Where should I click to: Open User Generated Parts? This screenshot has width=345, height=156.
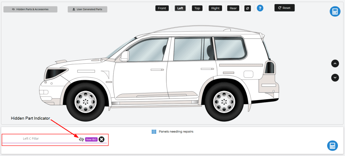coord(87,9)
